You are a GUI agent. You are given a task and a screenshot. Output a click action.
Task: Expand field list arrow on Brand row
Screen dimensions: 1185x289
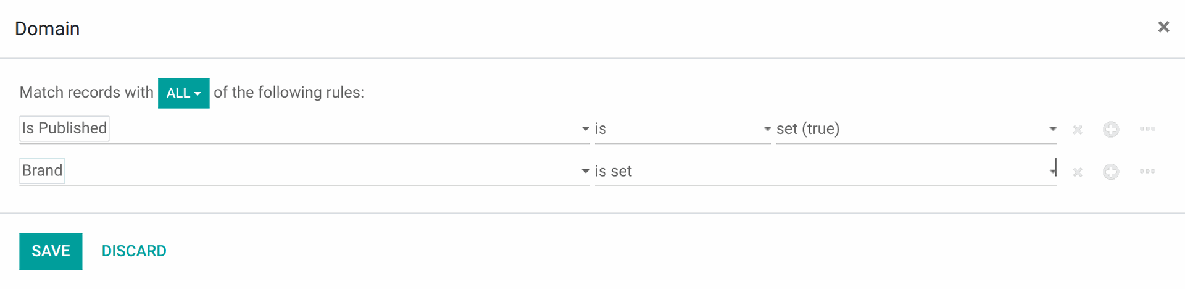click(x=585, y=172)
